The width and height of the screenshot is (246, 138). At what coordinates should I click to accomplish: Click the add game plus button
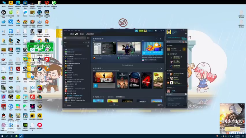(x=65, y=105)
